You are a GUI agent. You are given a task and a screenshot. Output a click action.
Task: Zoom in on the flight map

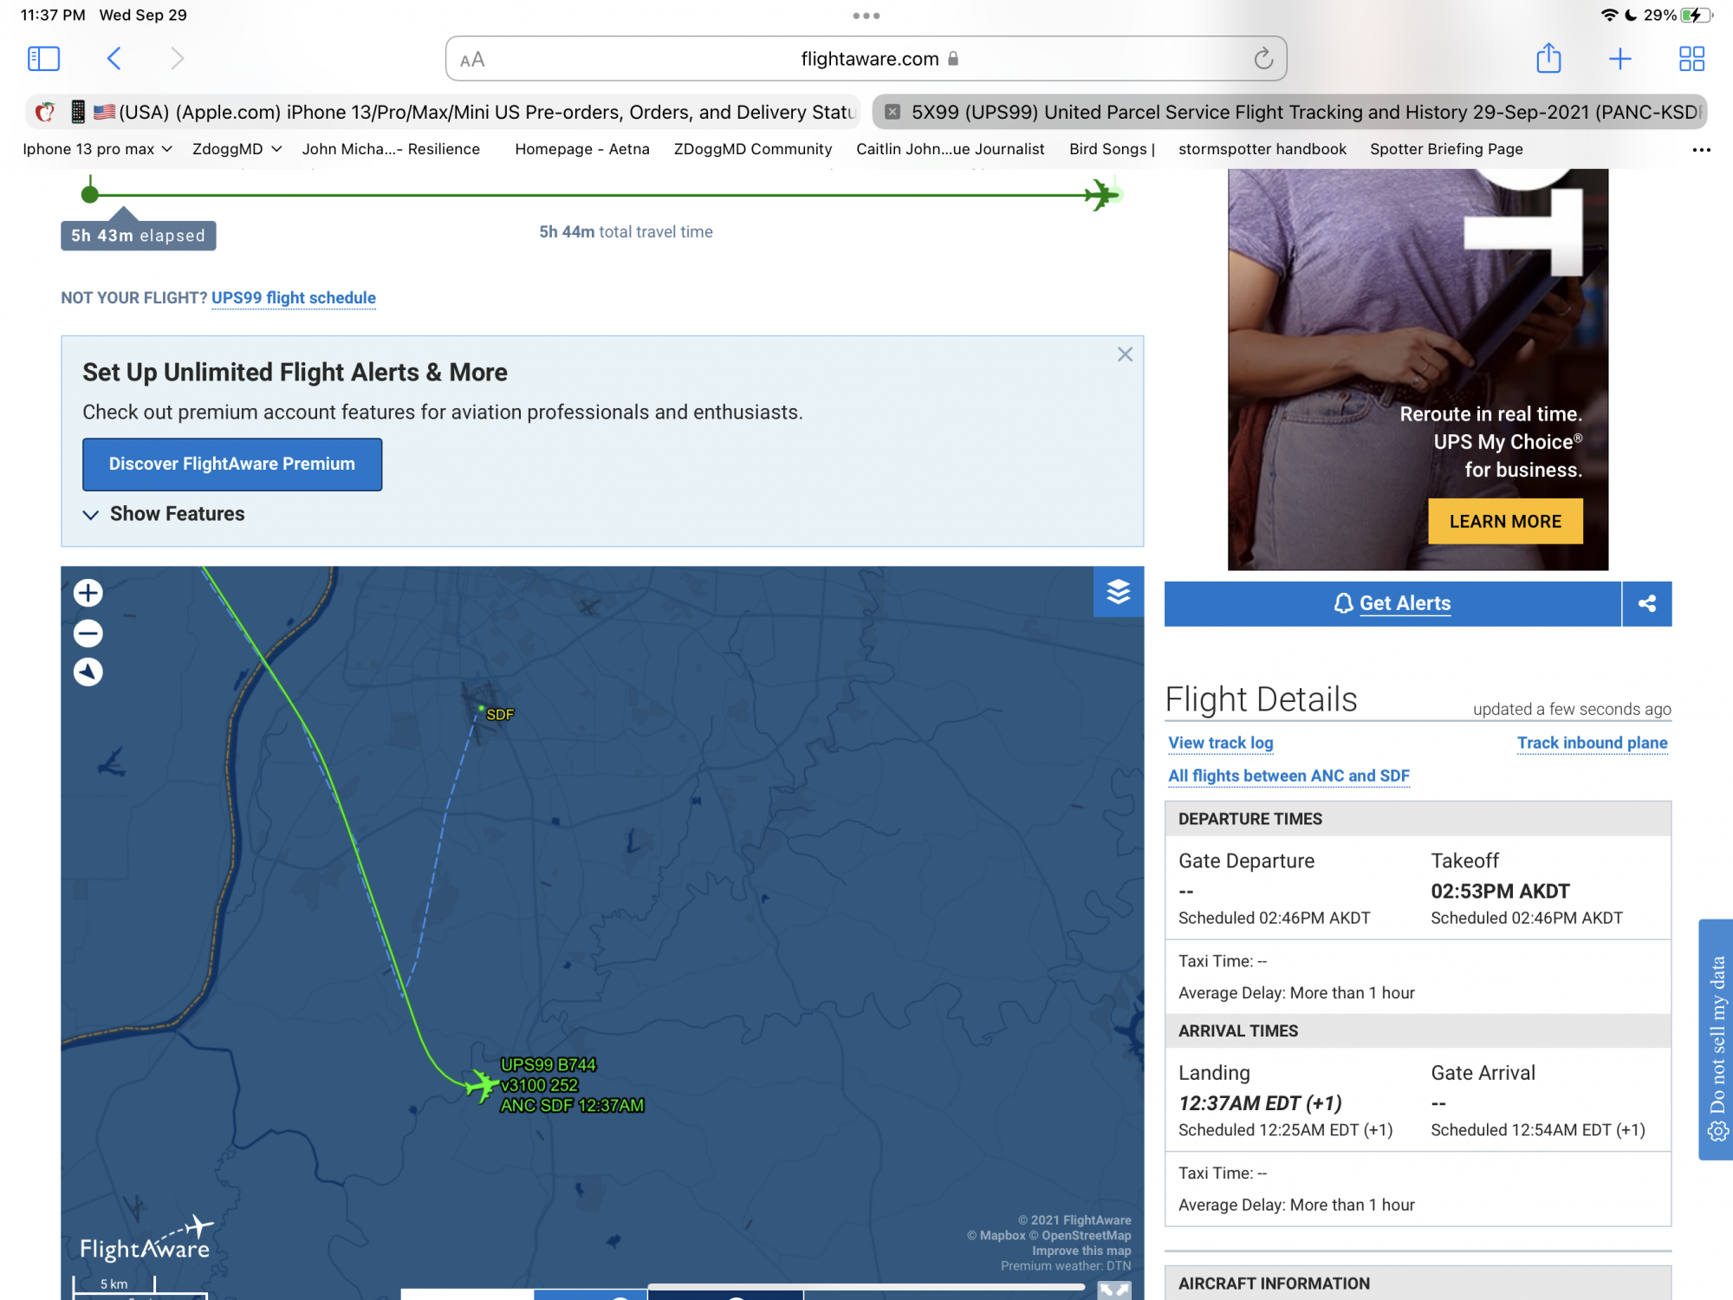88,593
